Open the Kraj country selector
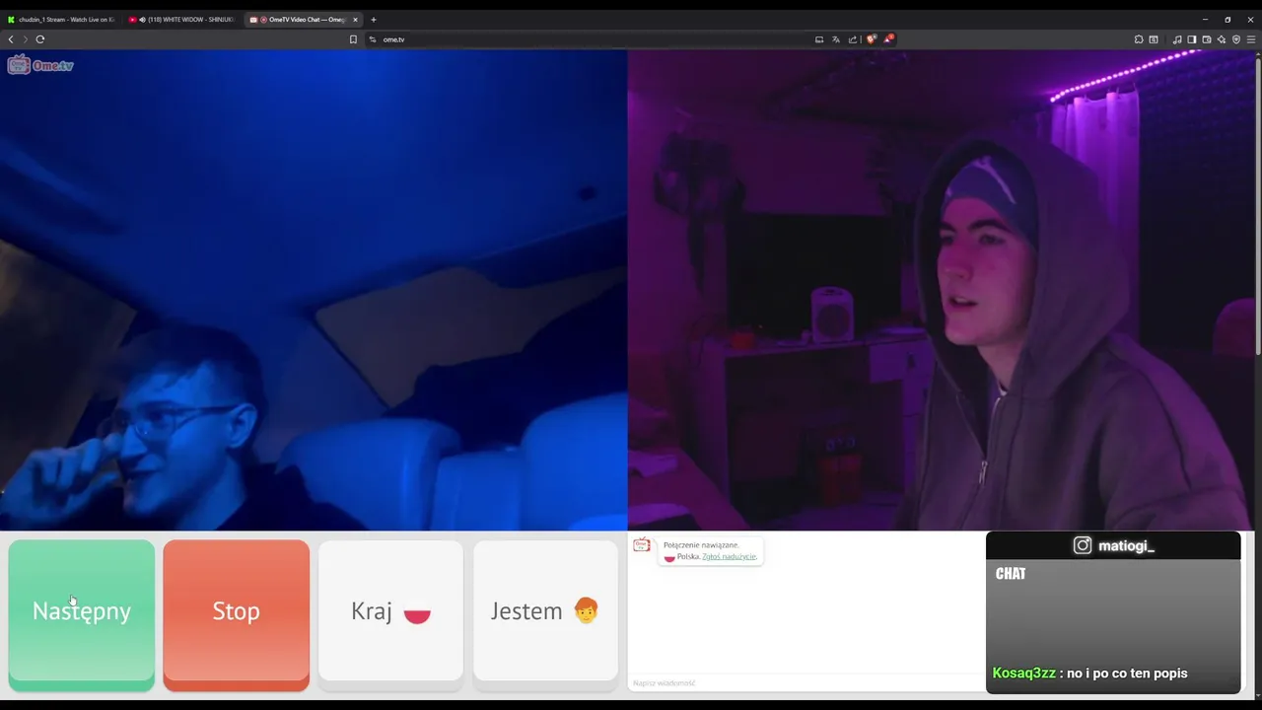Image resolution: width=1262 pixels, height=710 pixels. [x=390, y=610]
